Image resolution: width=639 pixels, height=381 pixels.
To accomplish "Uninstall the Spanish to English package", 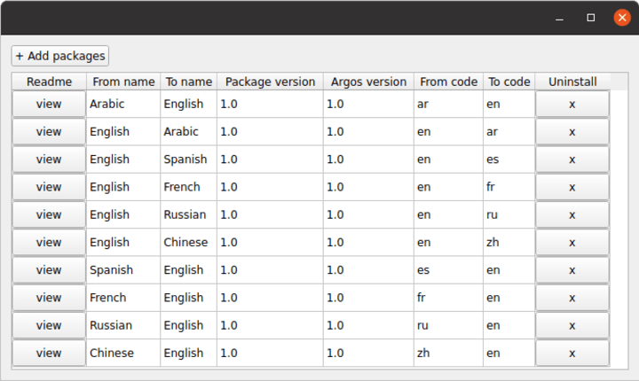I will click(572, 270).
